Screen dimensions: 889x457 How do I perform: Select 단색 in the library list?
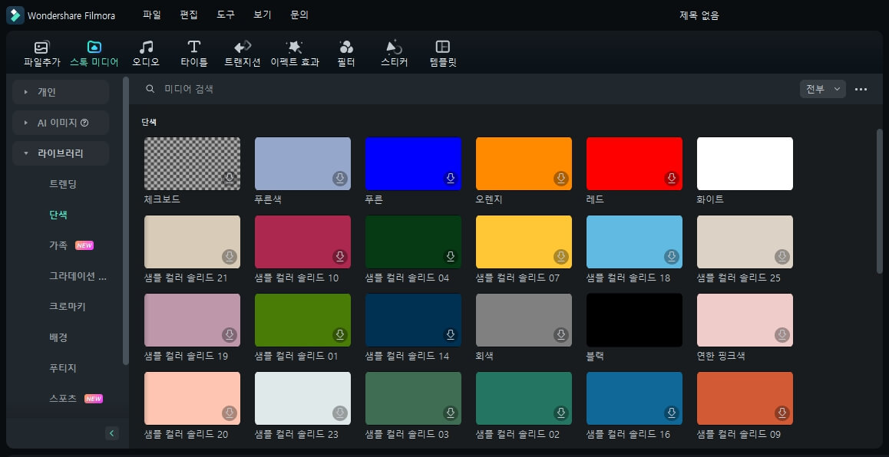(x=58, y=215)
